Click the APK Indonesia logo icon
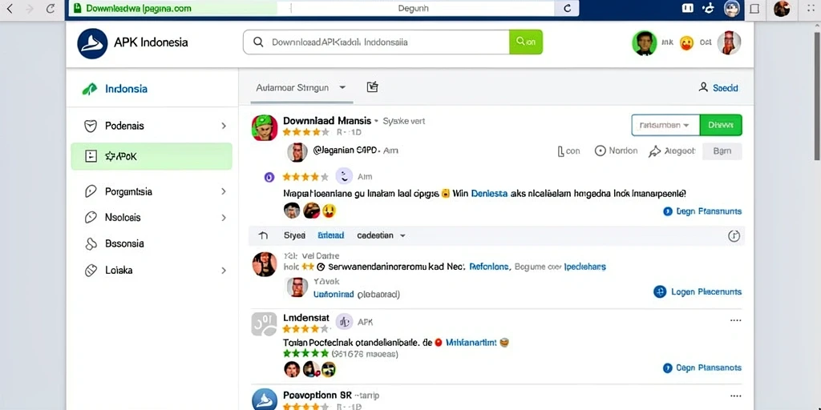 tap(92, 43)
